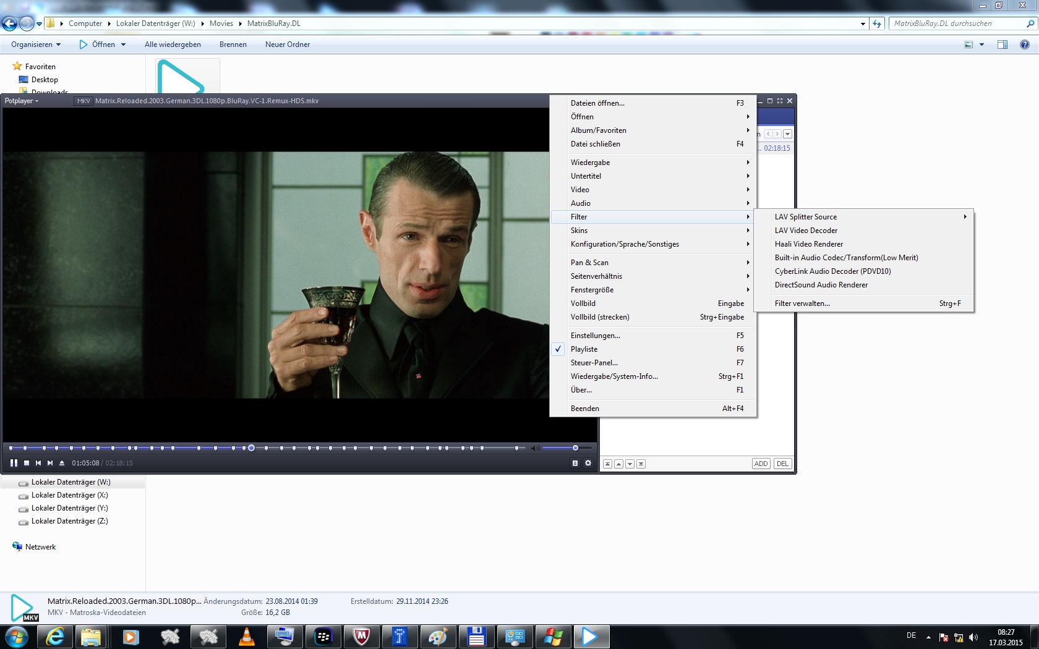Select CyberLink Audio Decoder (PDVD10)

click(864, 271)
